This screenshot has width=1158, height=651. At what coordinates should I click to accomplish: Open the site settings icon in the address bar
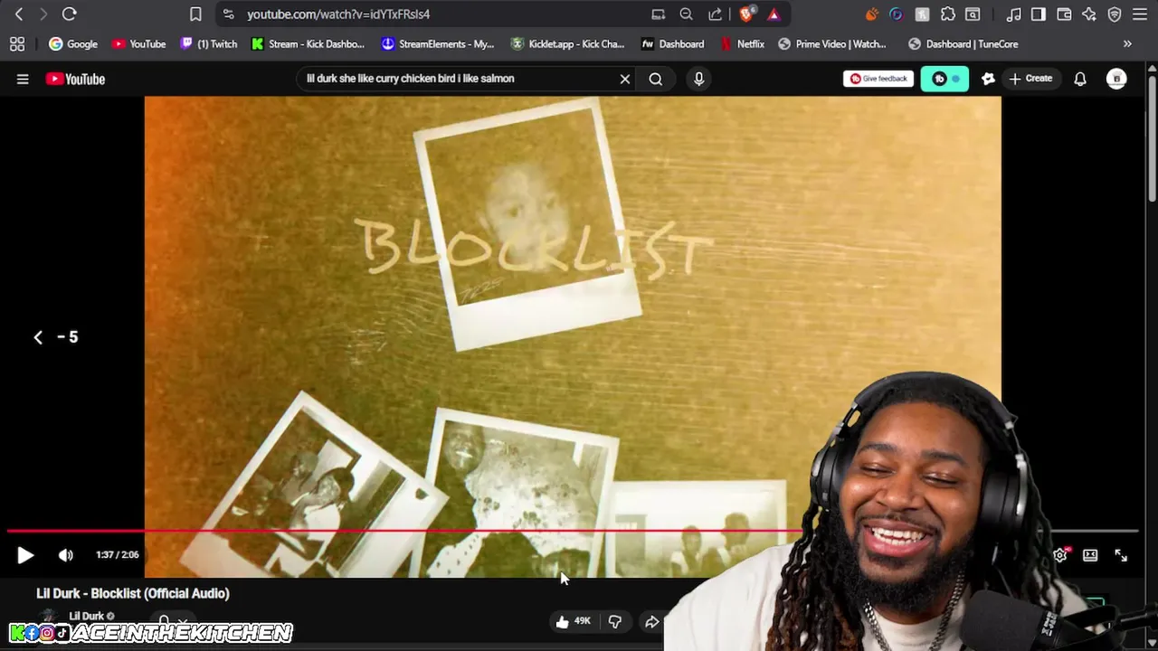click(x=228, y=14)
